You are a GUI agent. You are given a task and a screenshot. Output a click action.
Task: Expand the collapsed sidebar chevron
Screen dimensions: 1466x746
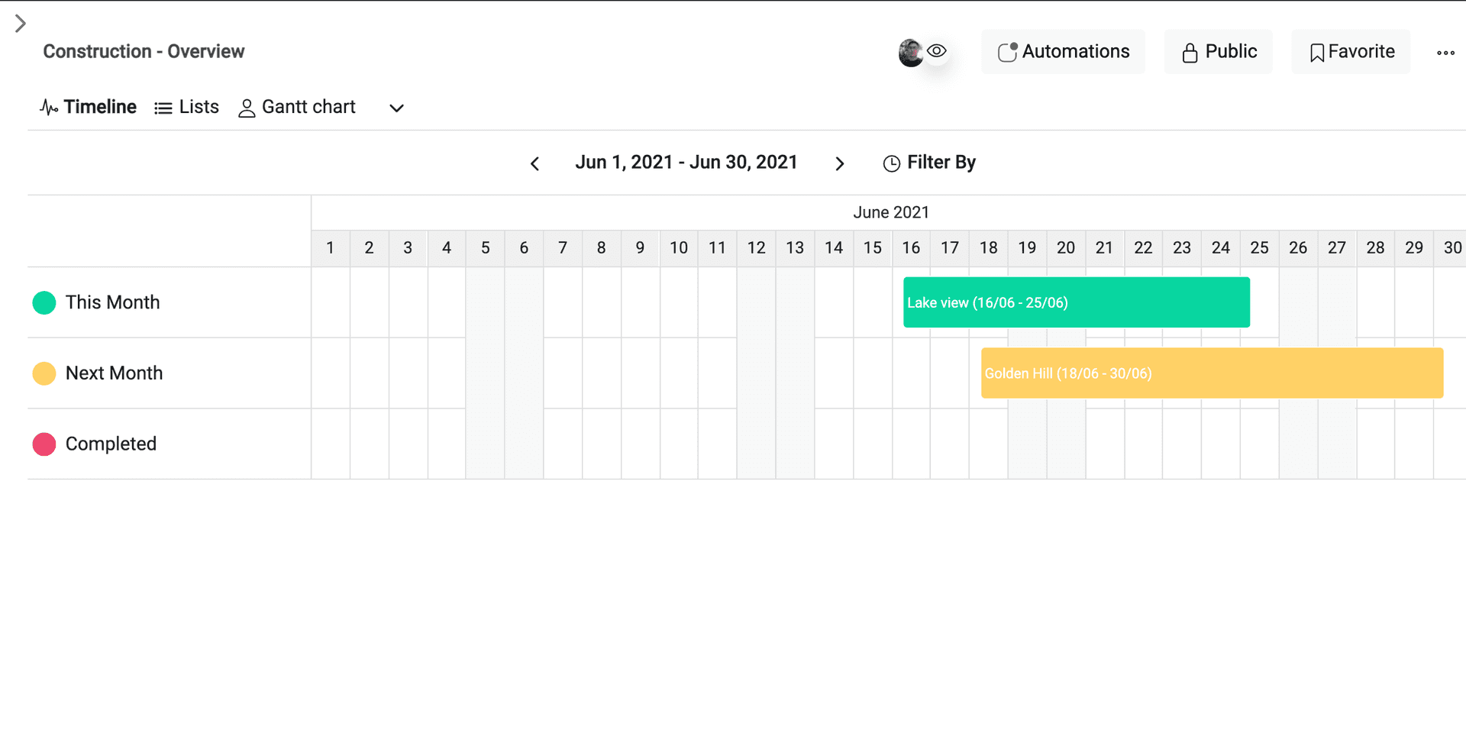(21, 24)
